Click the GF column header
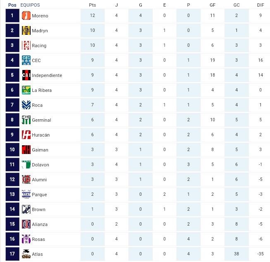 213,5
